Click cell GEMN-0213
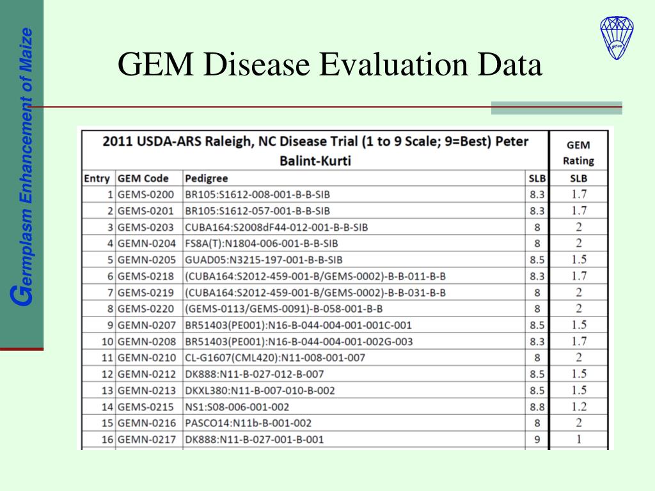This screenshot has height=491, width=655. click(x=146, y=391)
